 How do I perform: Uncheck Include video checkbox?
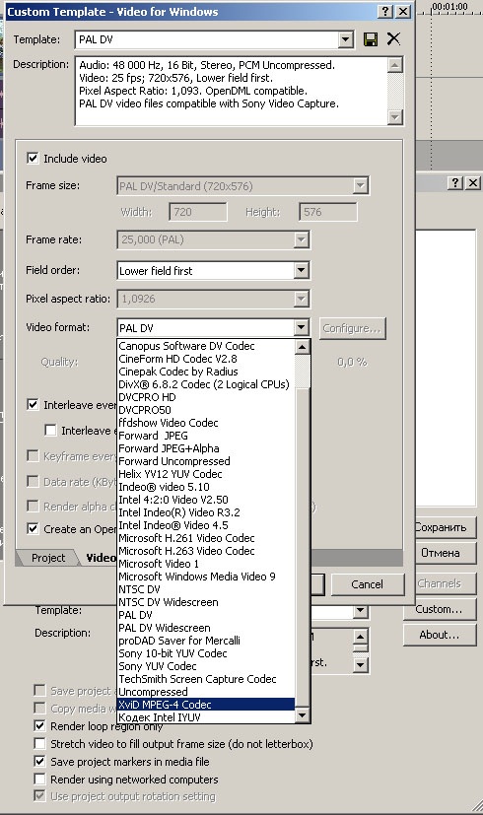tap(33, 158)
